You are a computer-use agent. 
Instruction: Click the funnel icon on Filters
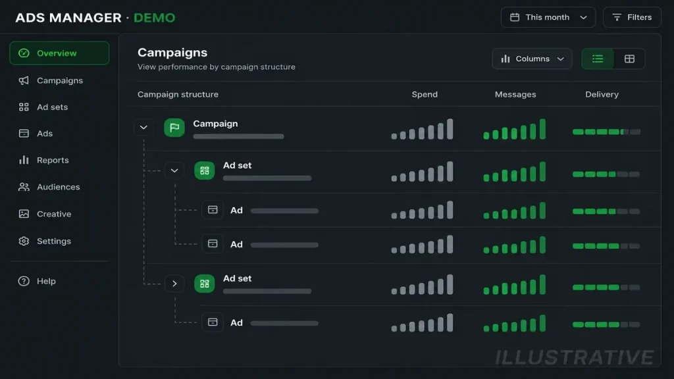617,17
